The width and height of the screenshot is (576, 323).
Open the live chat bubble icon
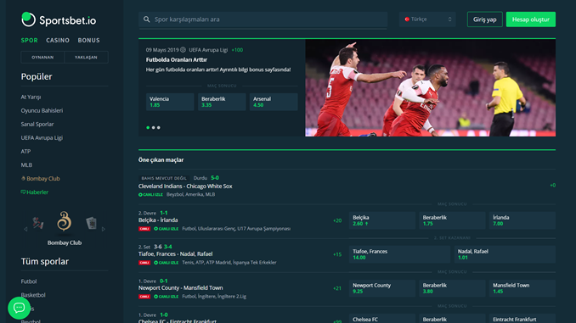tap(19, 308)
